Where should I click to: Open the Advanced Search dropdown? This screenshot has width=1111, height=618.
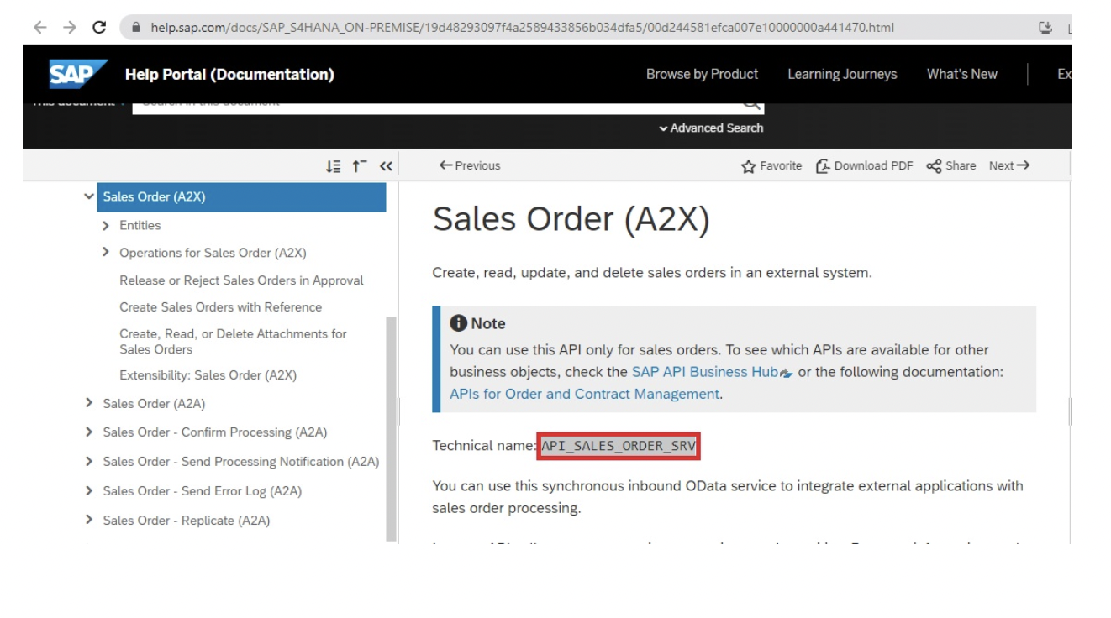(x=711, y=128)
